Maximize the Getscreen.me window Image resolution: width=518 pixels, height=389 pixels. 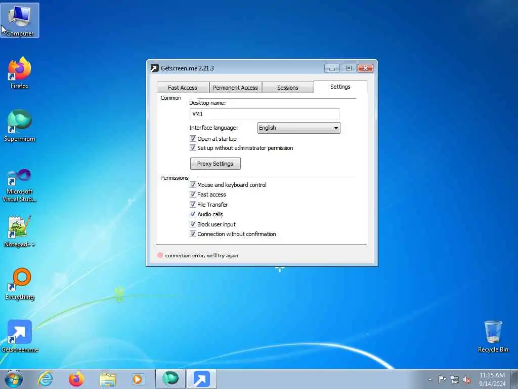[x=349, y=68]
